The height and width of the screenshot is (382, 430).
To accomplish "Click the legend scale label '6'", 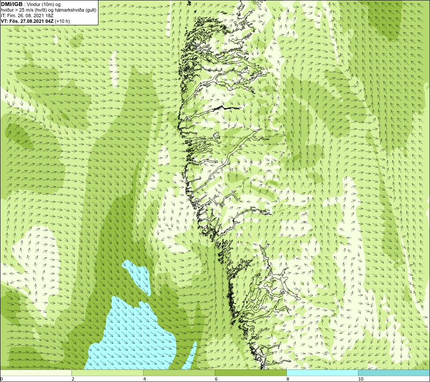I will click(x=216, y=379).
